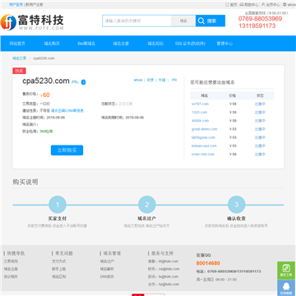Click footer link 域名解析
The width and height of the screenshot is (296, 296).
click(x=107, y=269)
